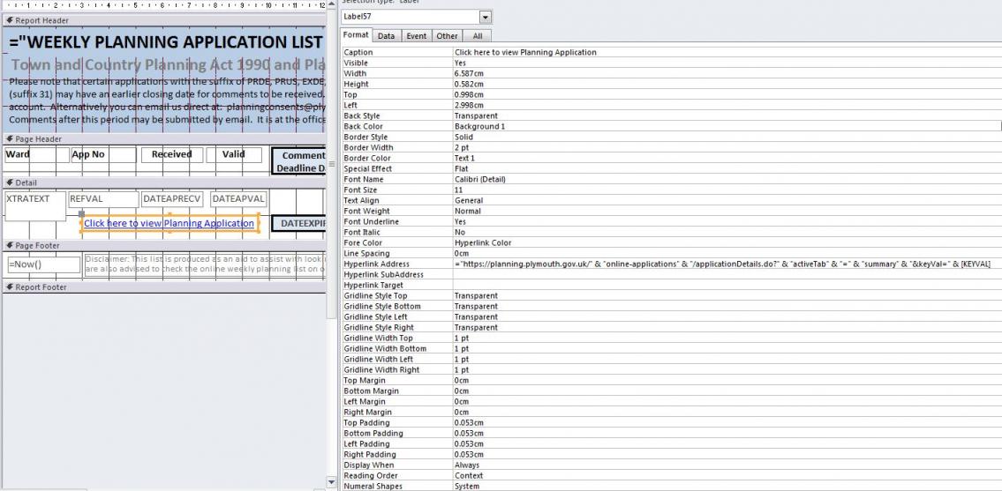Switch to the Event tab
Screen dimensions: 1002x491
(x=417, y=36)
